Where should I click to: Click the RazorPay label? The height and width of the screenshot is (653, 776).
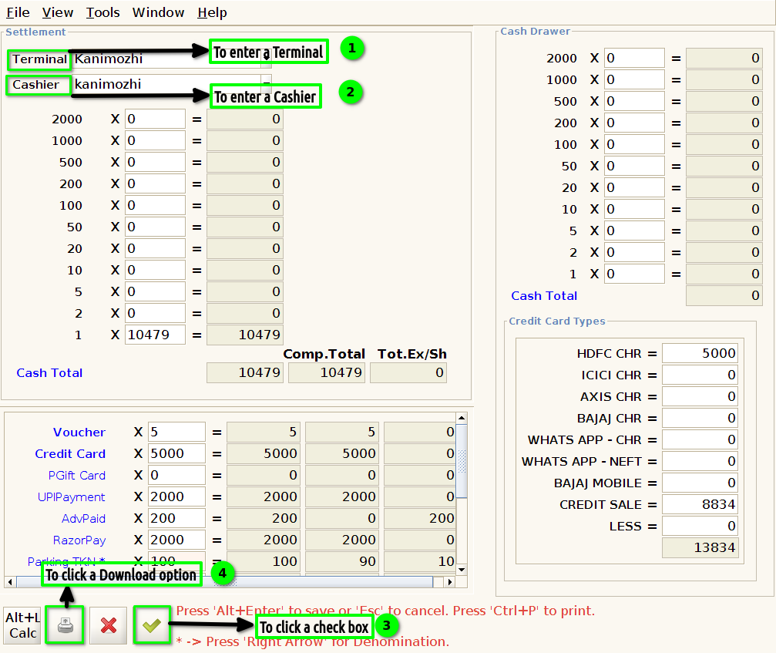(x=79, y=540)
